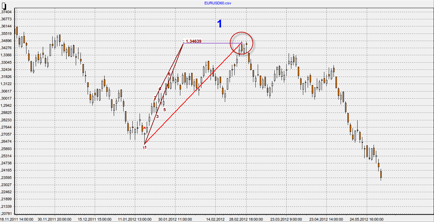Click the document icon in top-left corner

point(4,5)
